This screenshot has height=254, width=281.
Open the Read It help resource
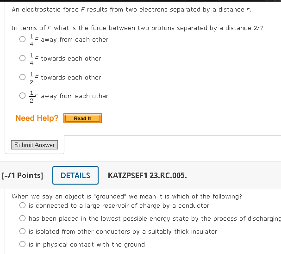click(x=82, y=118)
